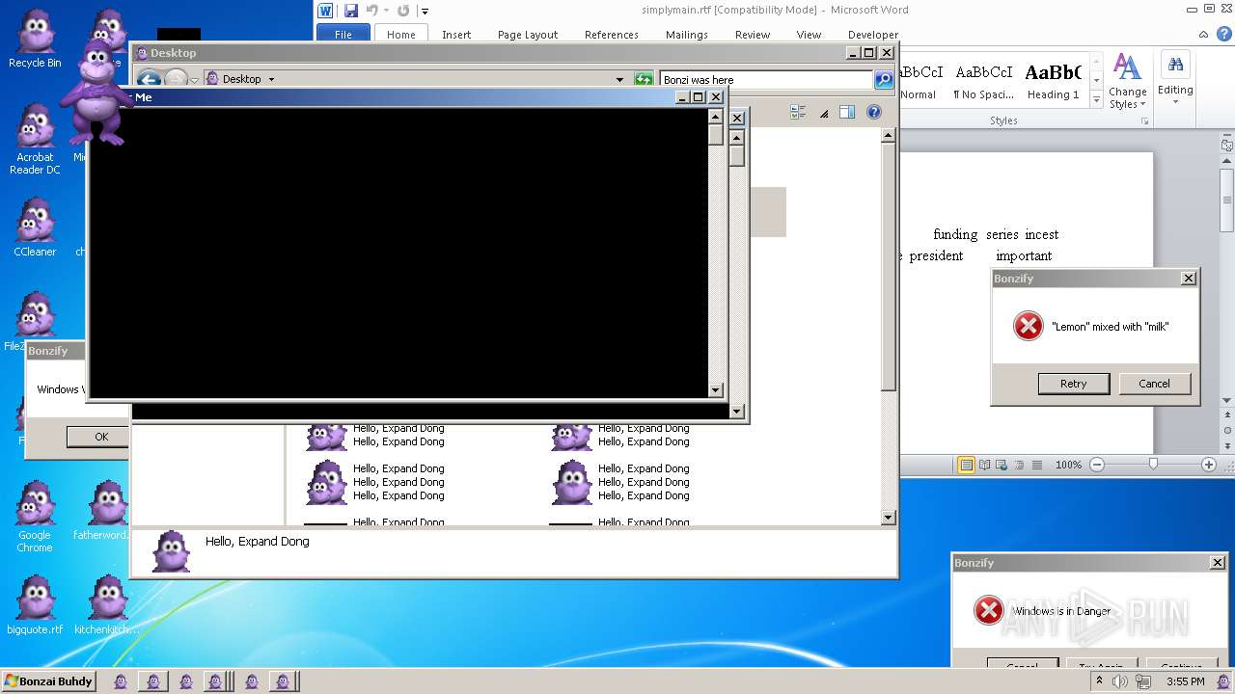Switch to the Page Layout ribbon tab

(x=528, y=35)
